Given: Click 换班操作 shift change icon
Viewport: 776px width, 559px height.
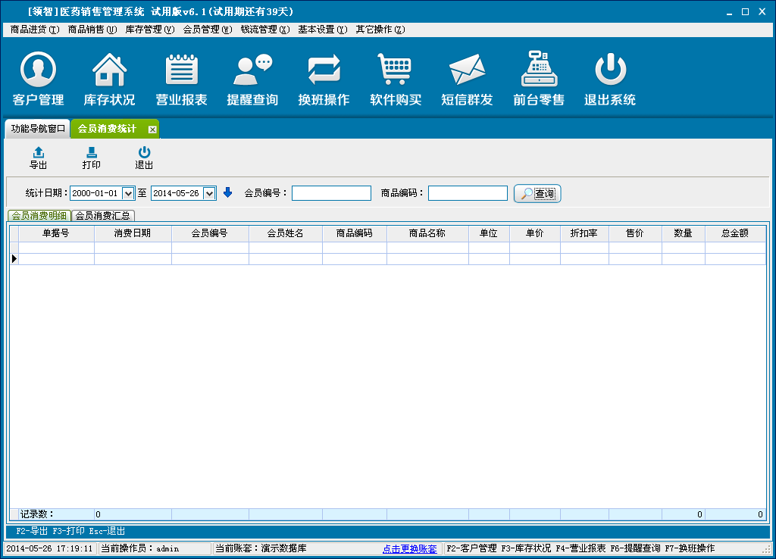Looking at the screenshot, I should 324,71.
